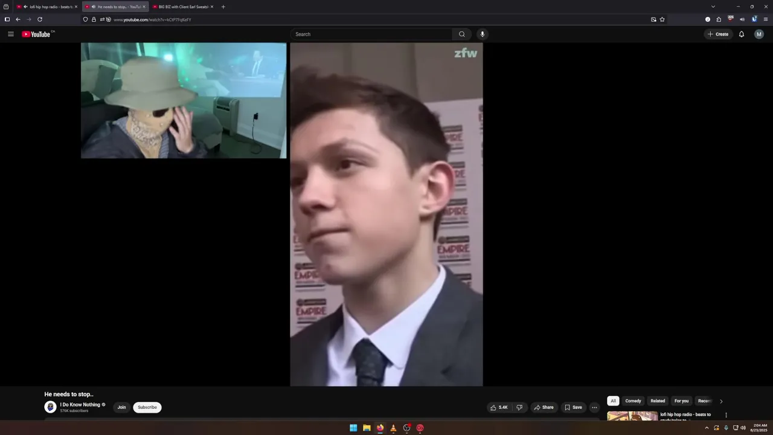Open the extension showing 225 badge
This screenshot has height=435, width=773.
[x=731, y=19]
